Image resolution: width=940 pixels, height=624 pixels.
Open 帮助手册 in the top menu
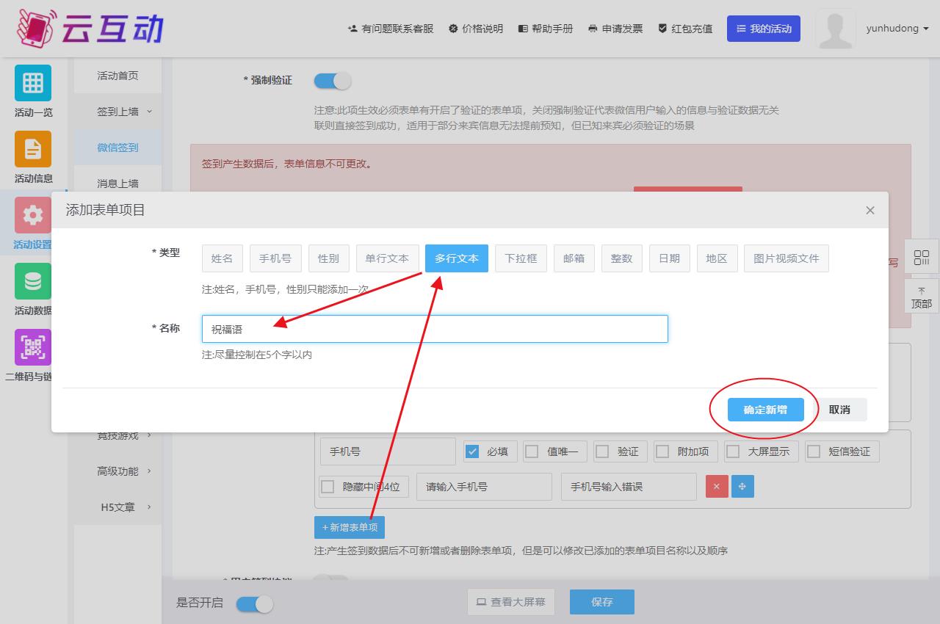pyautogui.click(x=546, y=29)
